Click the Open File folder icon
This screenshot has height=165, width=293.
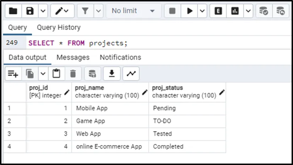[x=13, y=11]
